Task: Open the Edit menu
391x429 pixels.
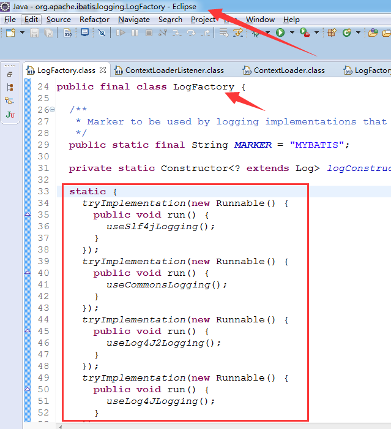Action: coord(31,20)
